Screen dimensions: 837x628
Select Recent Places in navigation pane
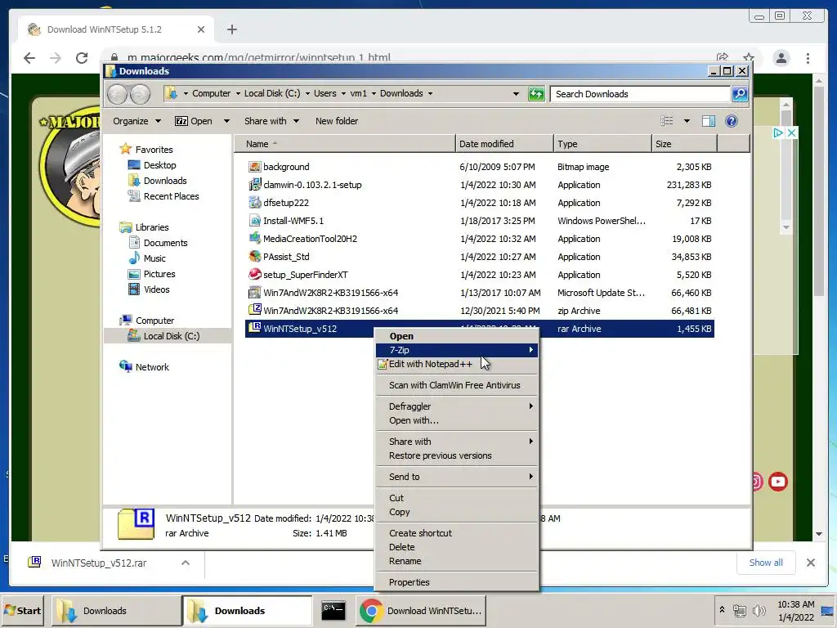(171, 196)
